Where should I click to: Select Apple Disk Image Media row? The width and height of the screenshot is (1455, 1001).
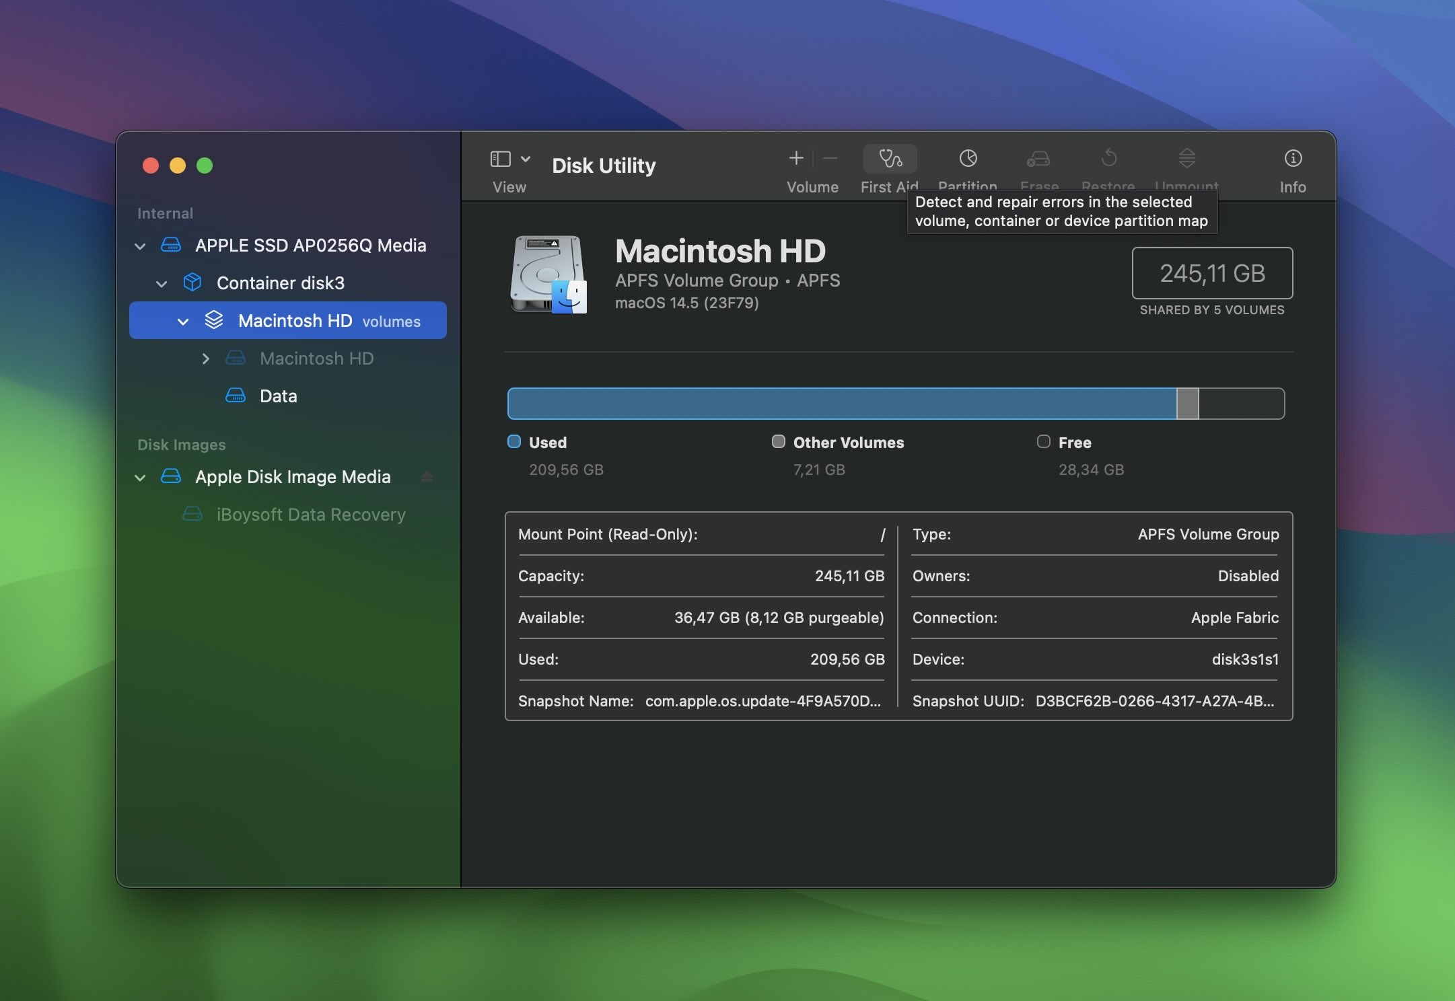tap(288, 476)
